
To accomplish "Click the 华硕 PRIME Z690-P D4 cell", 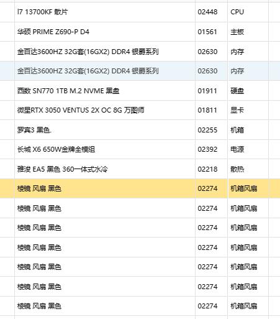I will (x=105, y=32).
